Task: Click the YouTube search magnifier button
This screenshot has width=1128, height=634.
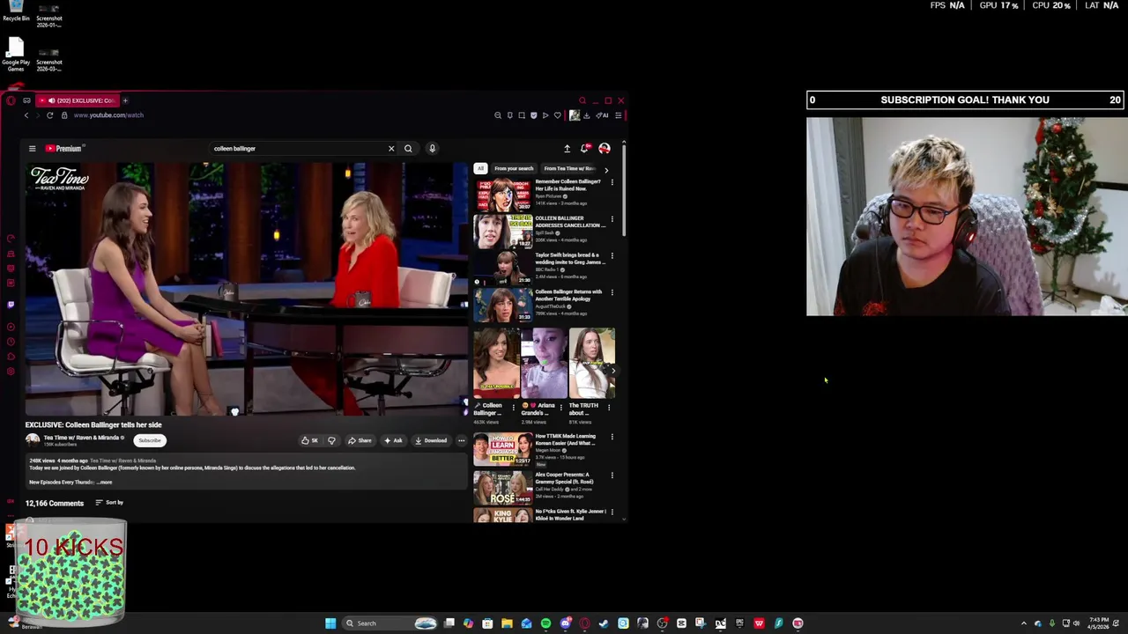Action: [x=408, y=149]
